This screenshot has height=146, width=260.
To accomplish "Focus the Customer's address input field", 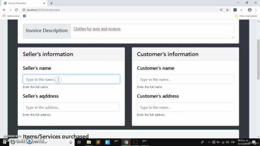I will [185, 107].
